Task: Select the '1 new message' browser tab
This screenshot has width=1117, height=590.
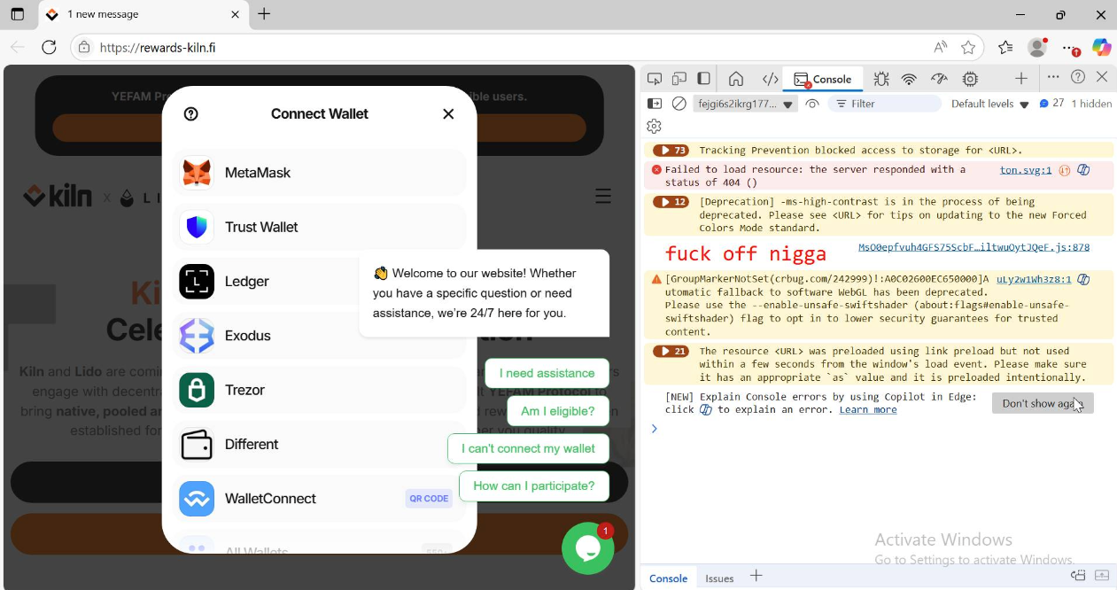Action: (144, 15)
